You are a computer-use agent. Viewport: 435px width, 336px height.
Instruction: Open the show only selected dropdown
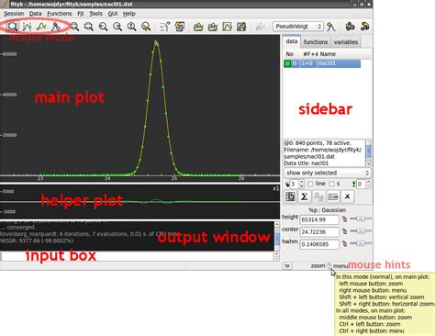coord(327,173)
